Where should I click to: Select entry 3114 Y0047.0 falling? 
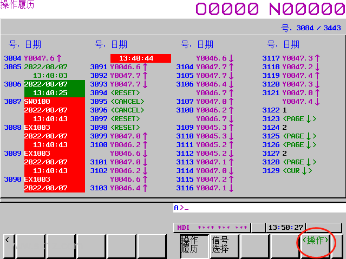pyautogui.click(x=205, y=171)
